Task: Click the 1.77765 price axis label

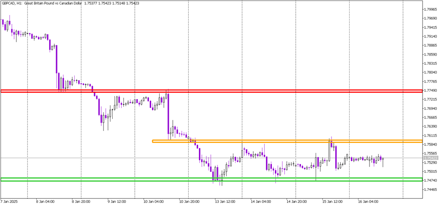Action: point(431,81)
